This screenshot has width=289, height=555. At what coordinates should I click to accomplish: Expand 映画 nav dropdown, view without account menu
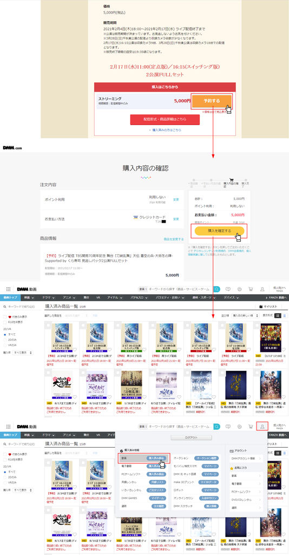[x=30, y=298]
